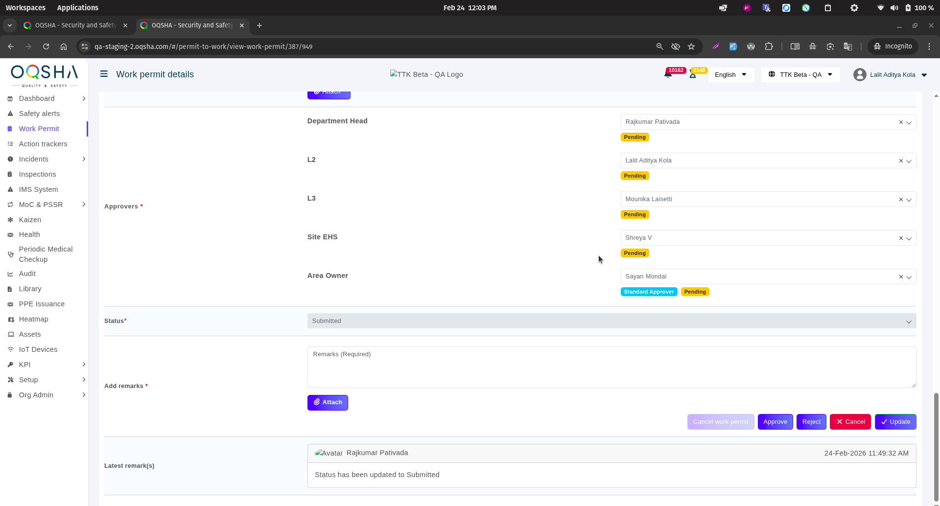Expand the English language dropdown
The image size is (940, 506).
pos(730,74)
